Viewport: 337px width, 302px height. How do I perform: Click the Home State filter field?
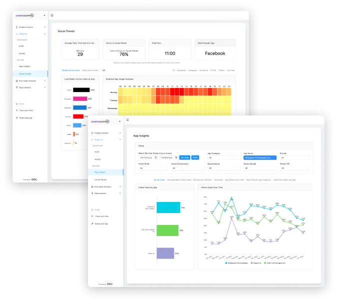[153, 168]
